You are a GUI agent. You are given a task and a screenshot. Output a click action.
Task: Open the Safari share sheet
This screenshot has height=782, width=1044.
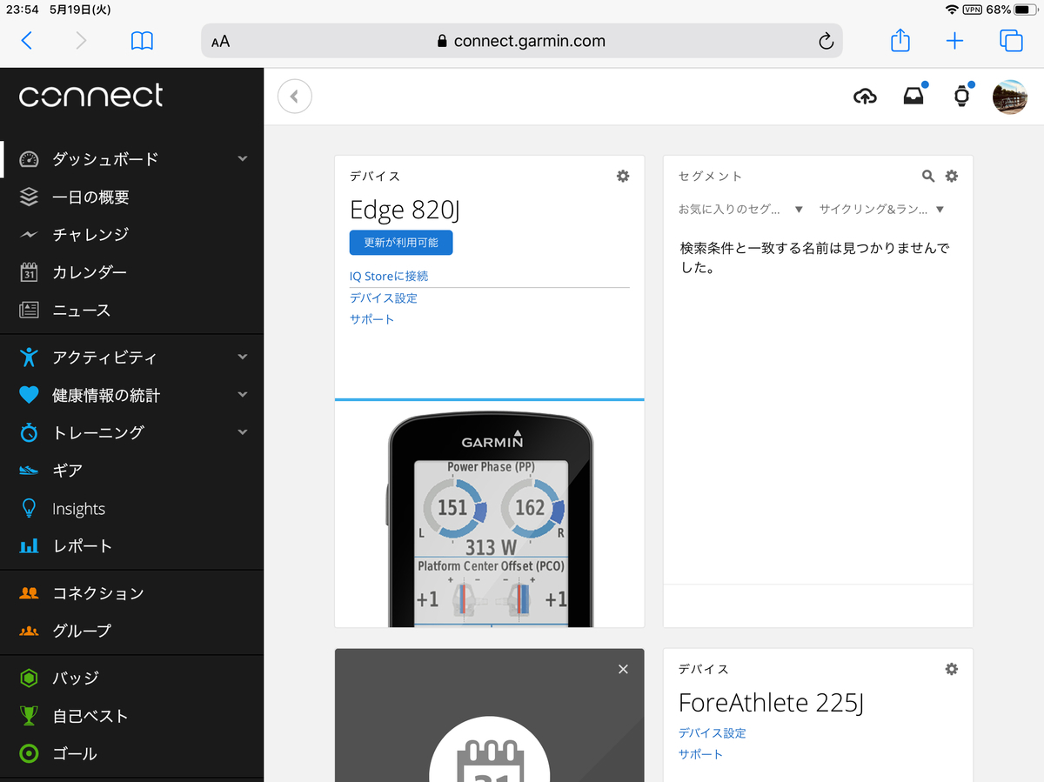tap(900, 40)
